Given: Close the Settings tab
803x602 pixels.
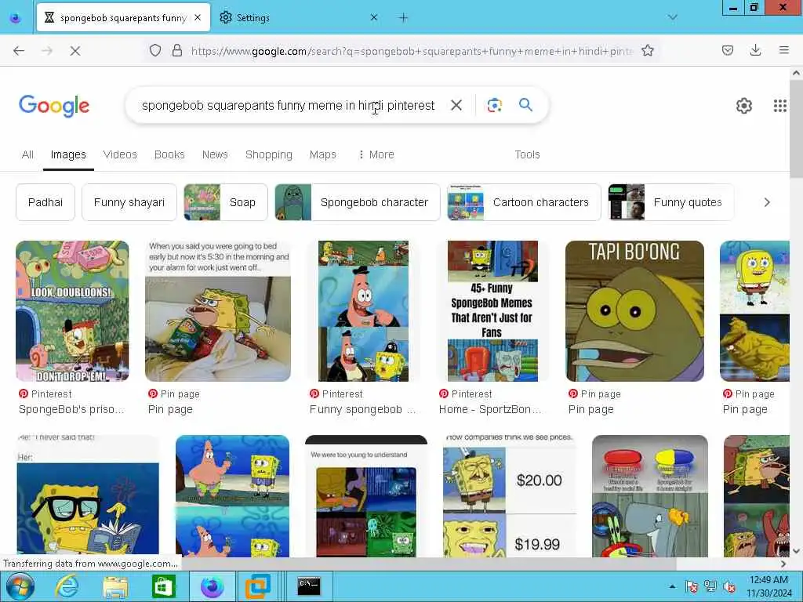Looking at the screenshot, I should pos(374,17).
